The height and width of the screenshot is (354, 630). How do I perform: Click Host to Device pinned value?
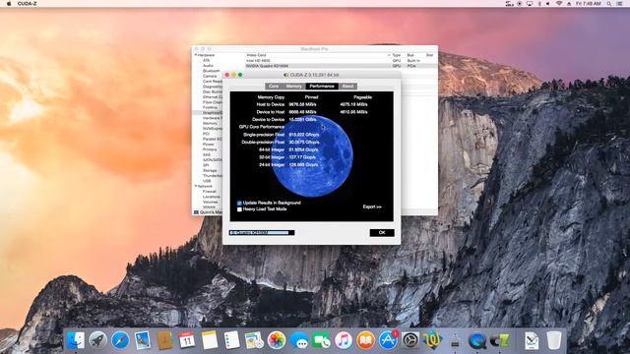(x=302, y=105)
